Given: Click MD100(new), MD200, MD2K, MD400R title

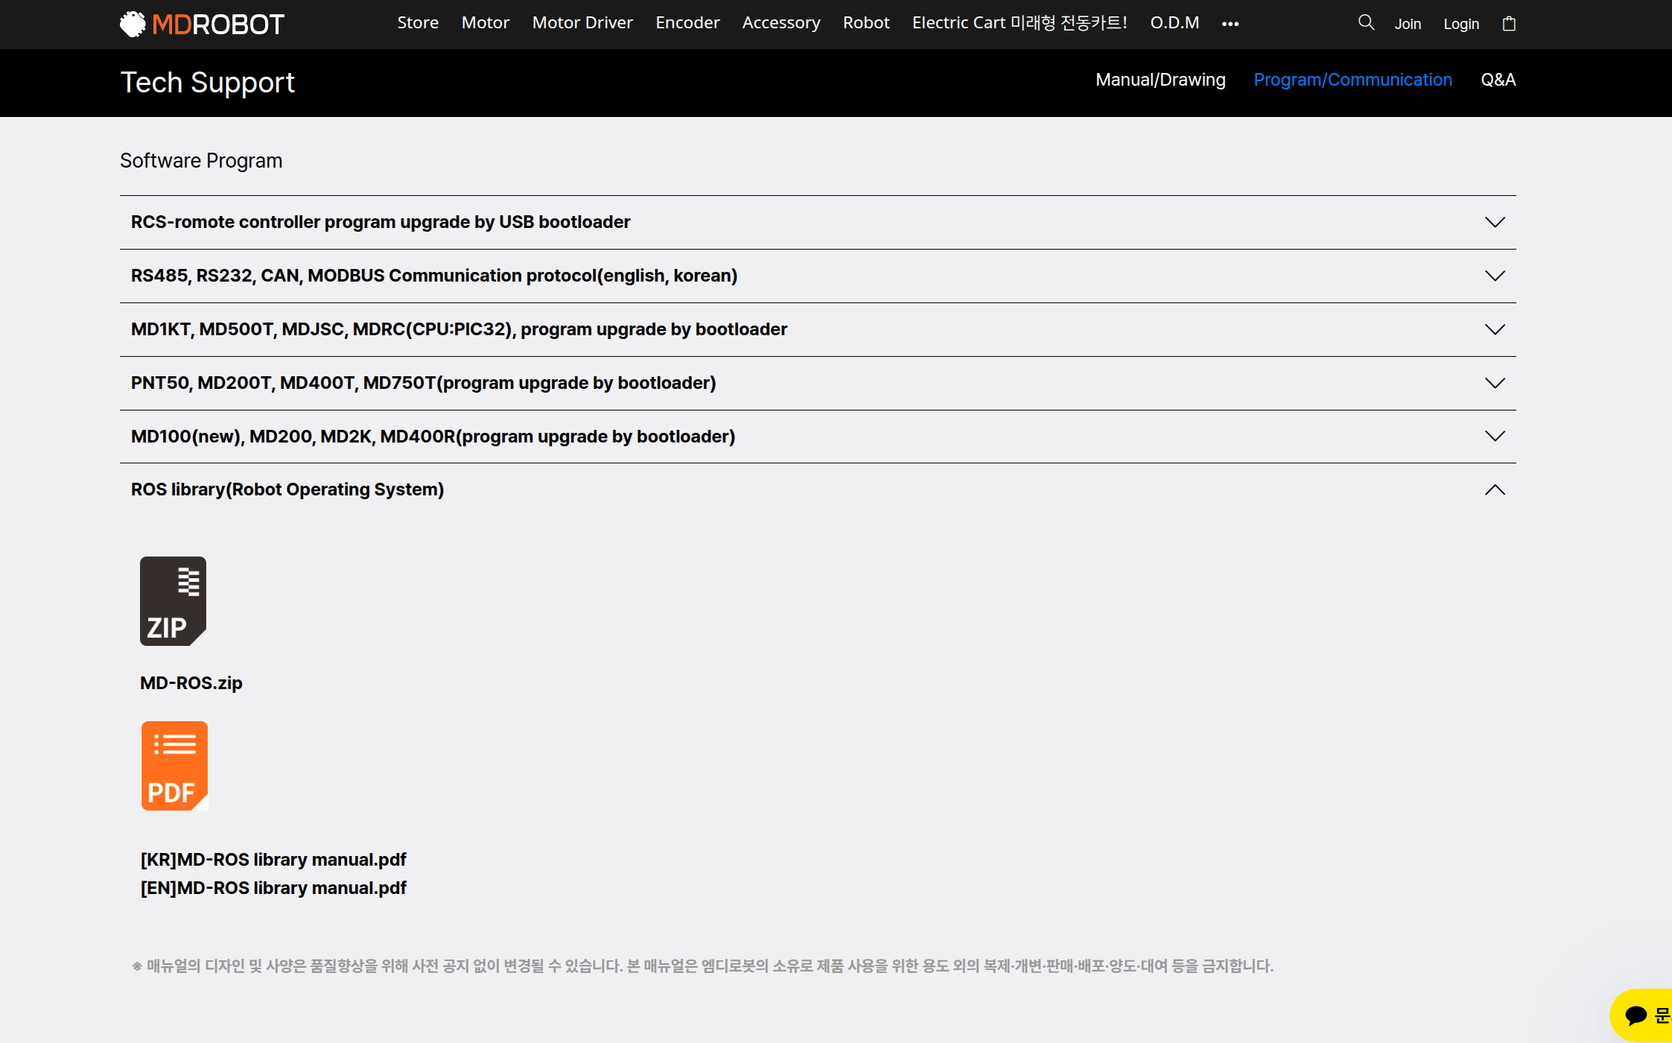Looking at the screenshot, I should tap(433, 437).
